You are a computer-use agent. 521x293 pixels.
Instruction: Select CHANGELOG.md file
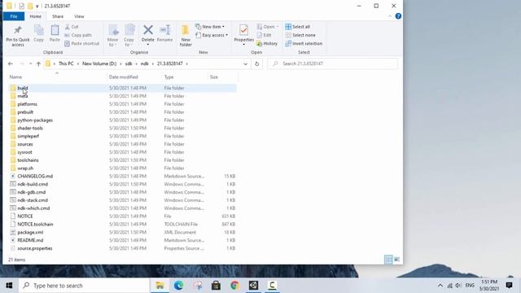click(x=35, y=176)
